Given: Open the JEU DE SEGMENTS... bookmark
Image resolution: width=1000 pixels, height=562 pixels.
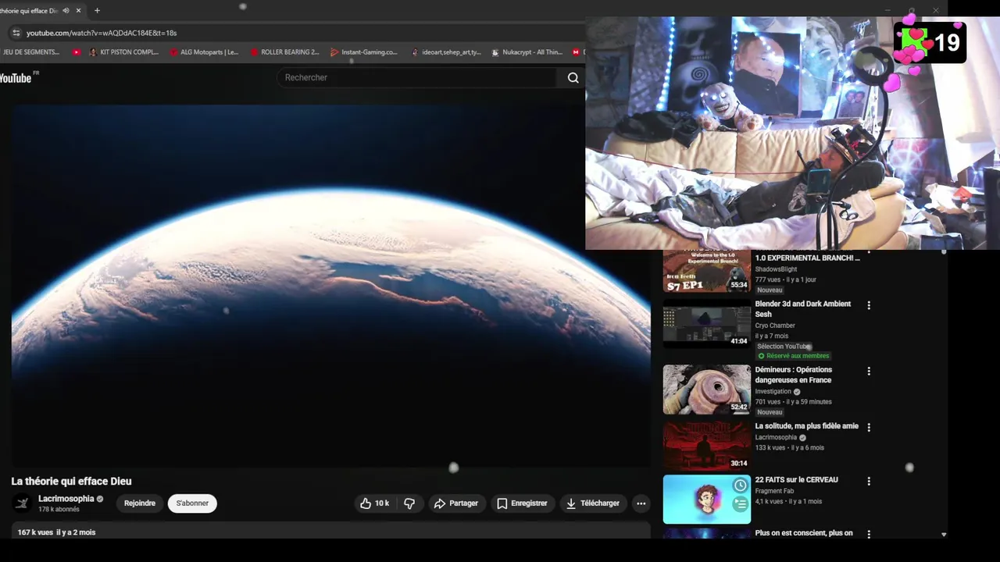Looking at the screenshot, I should 30,52.
